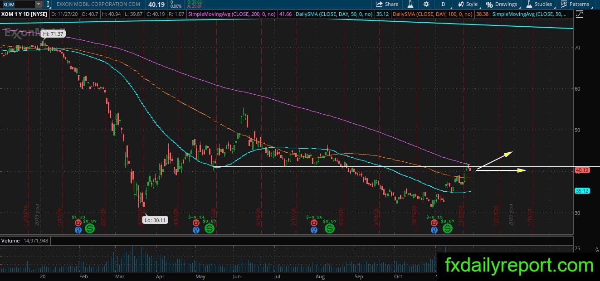This screenshot has width=600, height=281.
Task: Click the $-0.26 earnings phone icon
Action: [x=313, y=223]
